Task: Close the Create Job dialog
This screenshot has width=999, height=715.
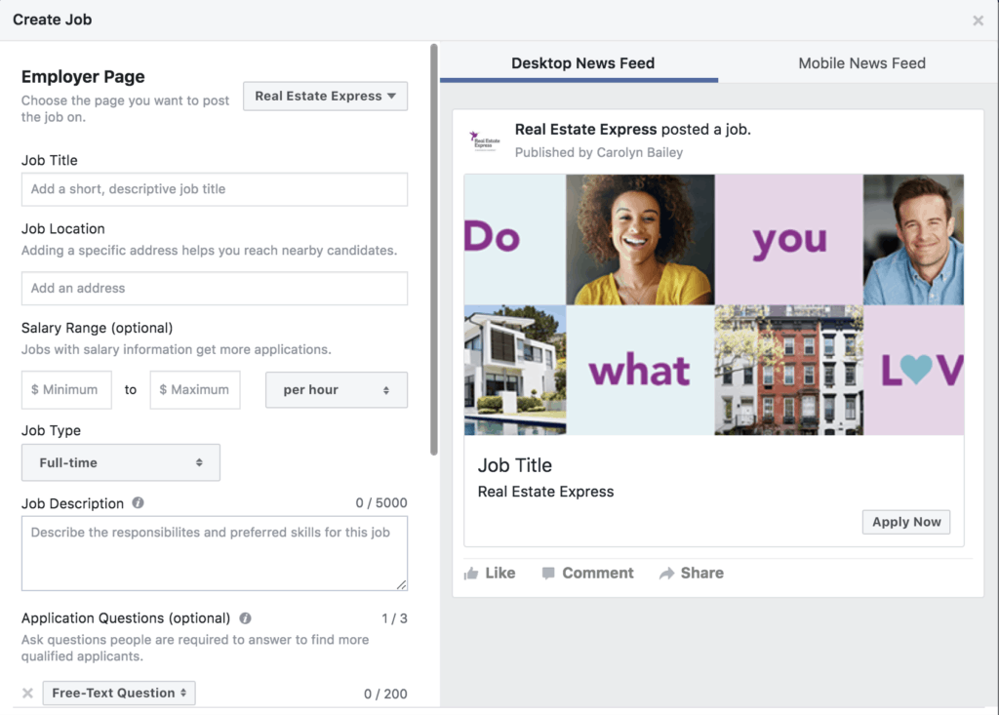Action: [x=978, y=20]
